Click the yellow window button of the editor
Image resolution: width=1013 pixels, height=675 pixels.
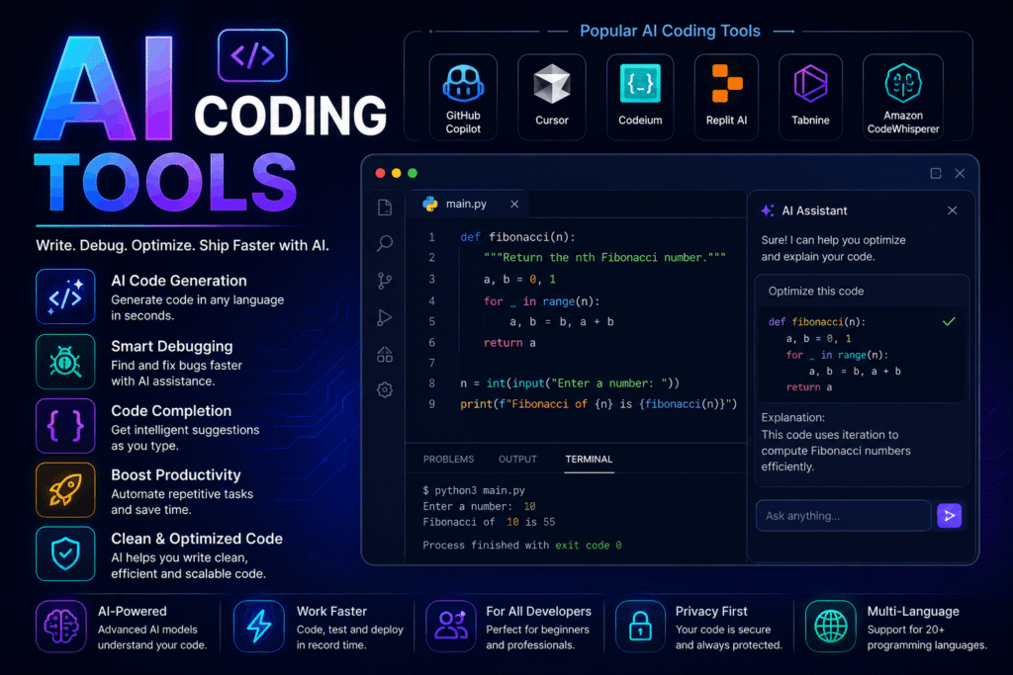point(396,173)
